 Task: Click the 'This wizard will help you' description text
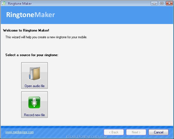tap(46, 37)
